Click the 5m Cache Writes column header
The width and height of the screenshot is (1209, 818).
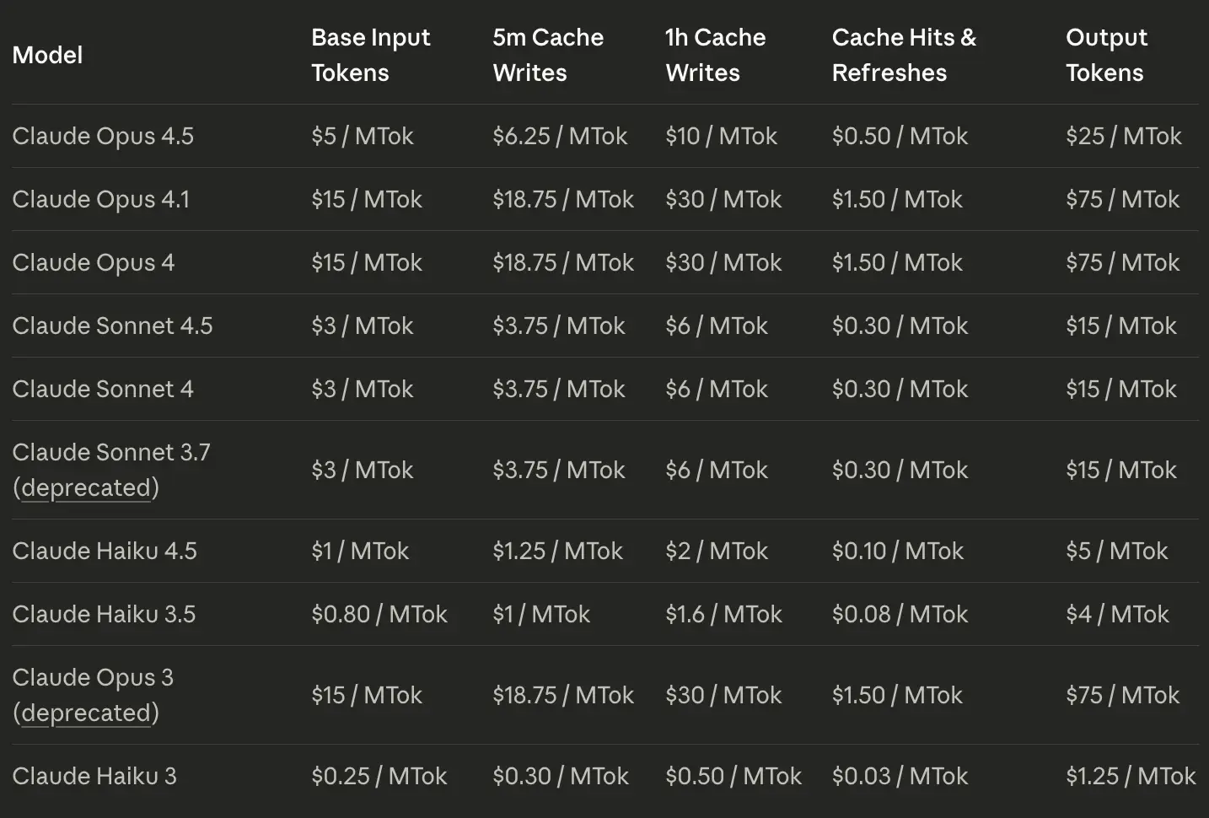(x=548, y=55)
